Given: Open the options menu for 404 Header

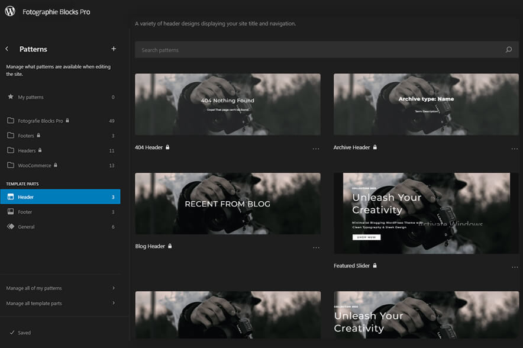Looking at the screenshot, I should click(316, 148).
